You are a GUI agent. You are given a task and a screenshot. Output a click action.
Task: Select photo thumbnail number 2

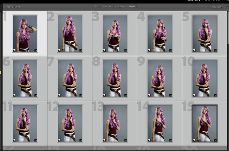click(x=70, y=33)
